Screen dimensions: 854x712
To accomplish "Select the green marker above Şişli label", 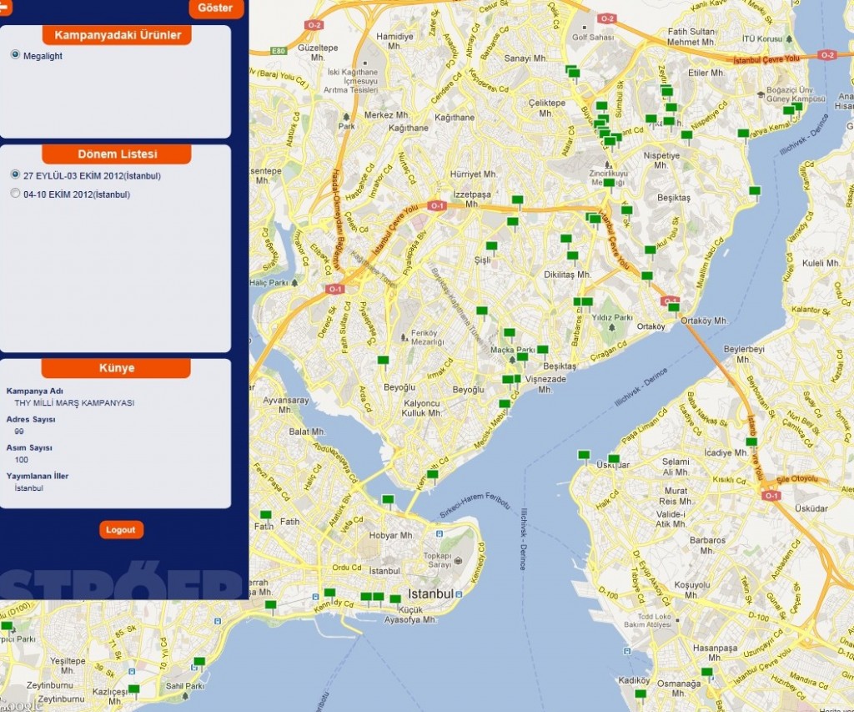I will coord(492,246).
